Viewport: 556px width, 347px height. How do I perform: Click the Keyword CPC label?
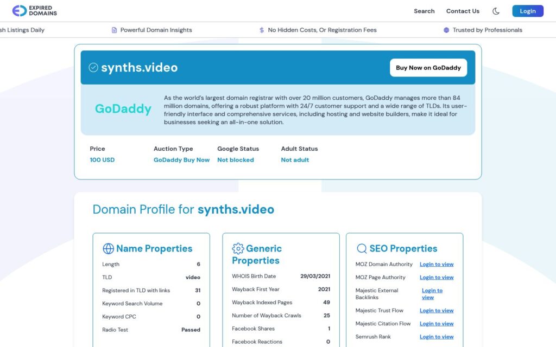[x=119, y=317]
